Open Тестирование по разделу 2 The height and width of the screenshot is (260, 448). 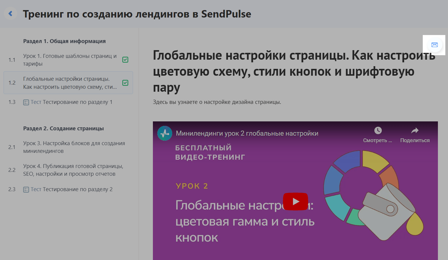pyautogui.click(x=77, y=189)
